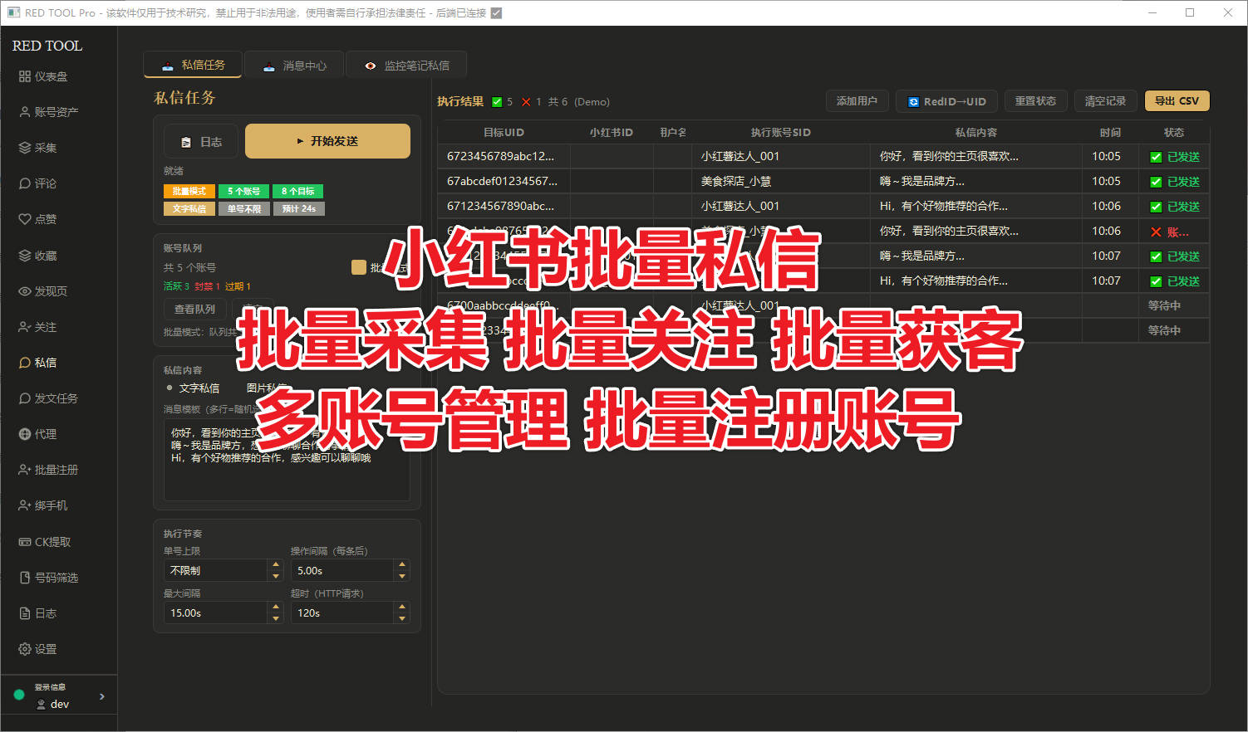Increase 最大间隔 15.00s with up arrow
The width and height of the screenshot is (1248, 732).
click(x=277, y=608)
